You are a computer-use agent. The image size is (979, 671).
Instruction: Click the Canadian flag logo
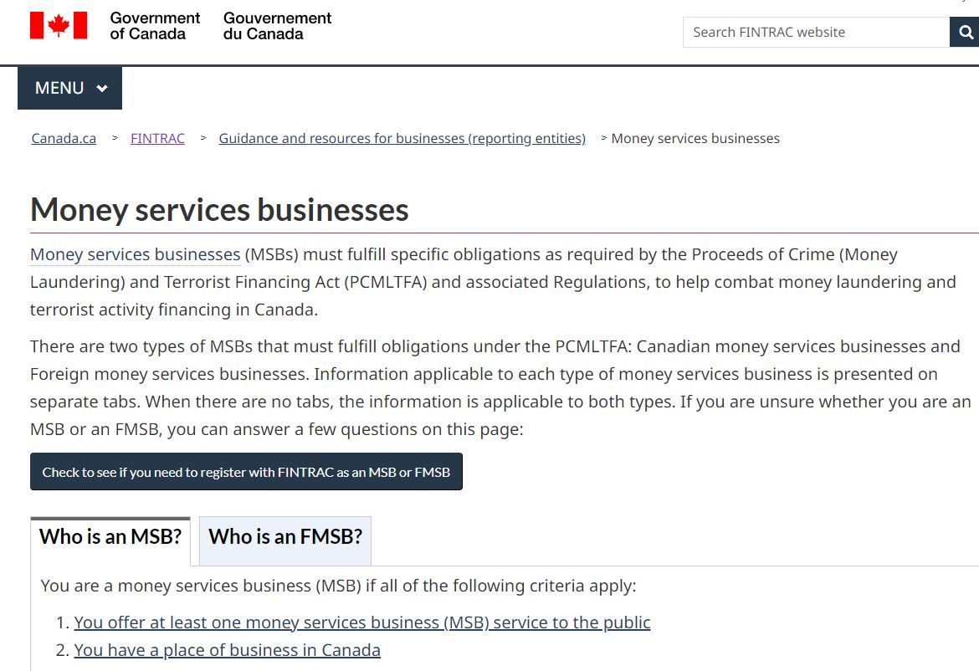tap(59, 26)
